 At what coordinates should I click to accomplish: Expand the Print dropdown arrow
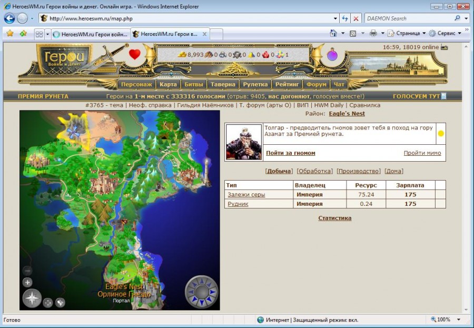pos(382,33)
